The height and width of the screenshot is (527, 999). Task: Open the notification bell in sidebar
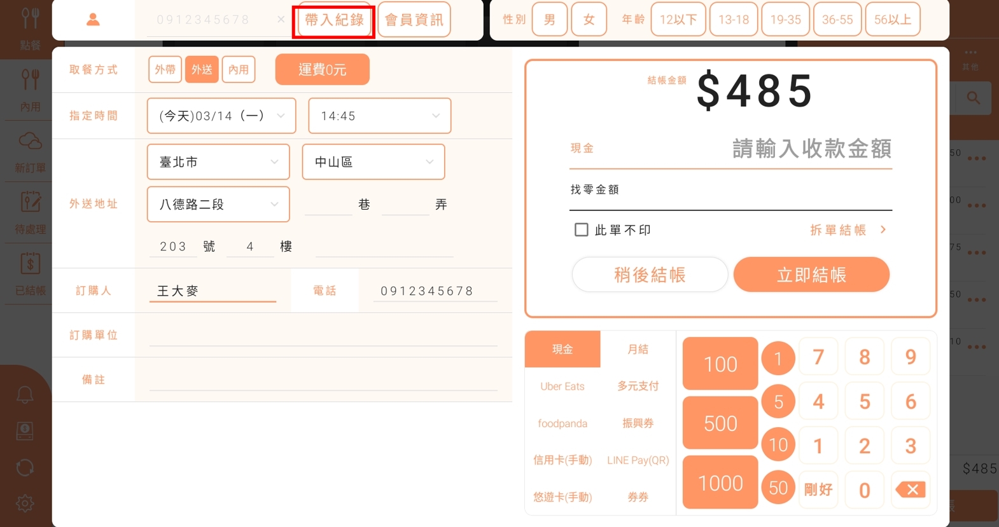coord(25,395)
